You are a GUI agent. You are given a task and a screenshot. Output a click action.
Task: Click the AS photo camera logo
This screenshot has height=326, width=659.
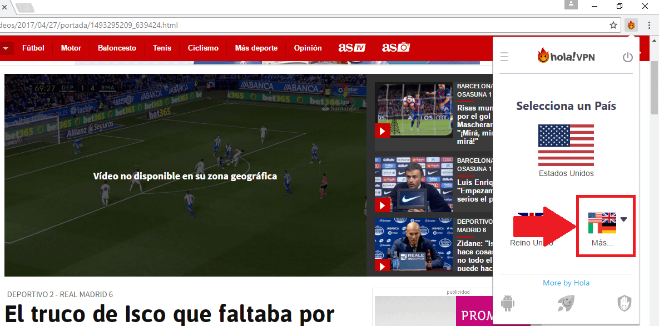click(396, 47)
